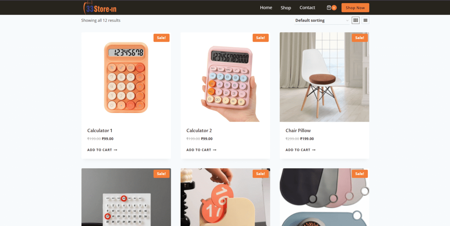Click the 33Store.in logo
The width and height of the screenshot is (450, 226).
point(100,8)
